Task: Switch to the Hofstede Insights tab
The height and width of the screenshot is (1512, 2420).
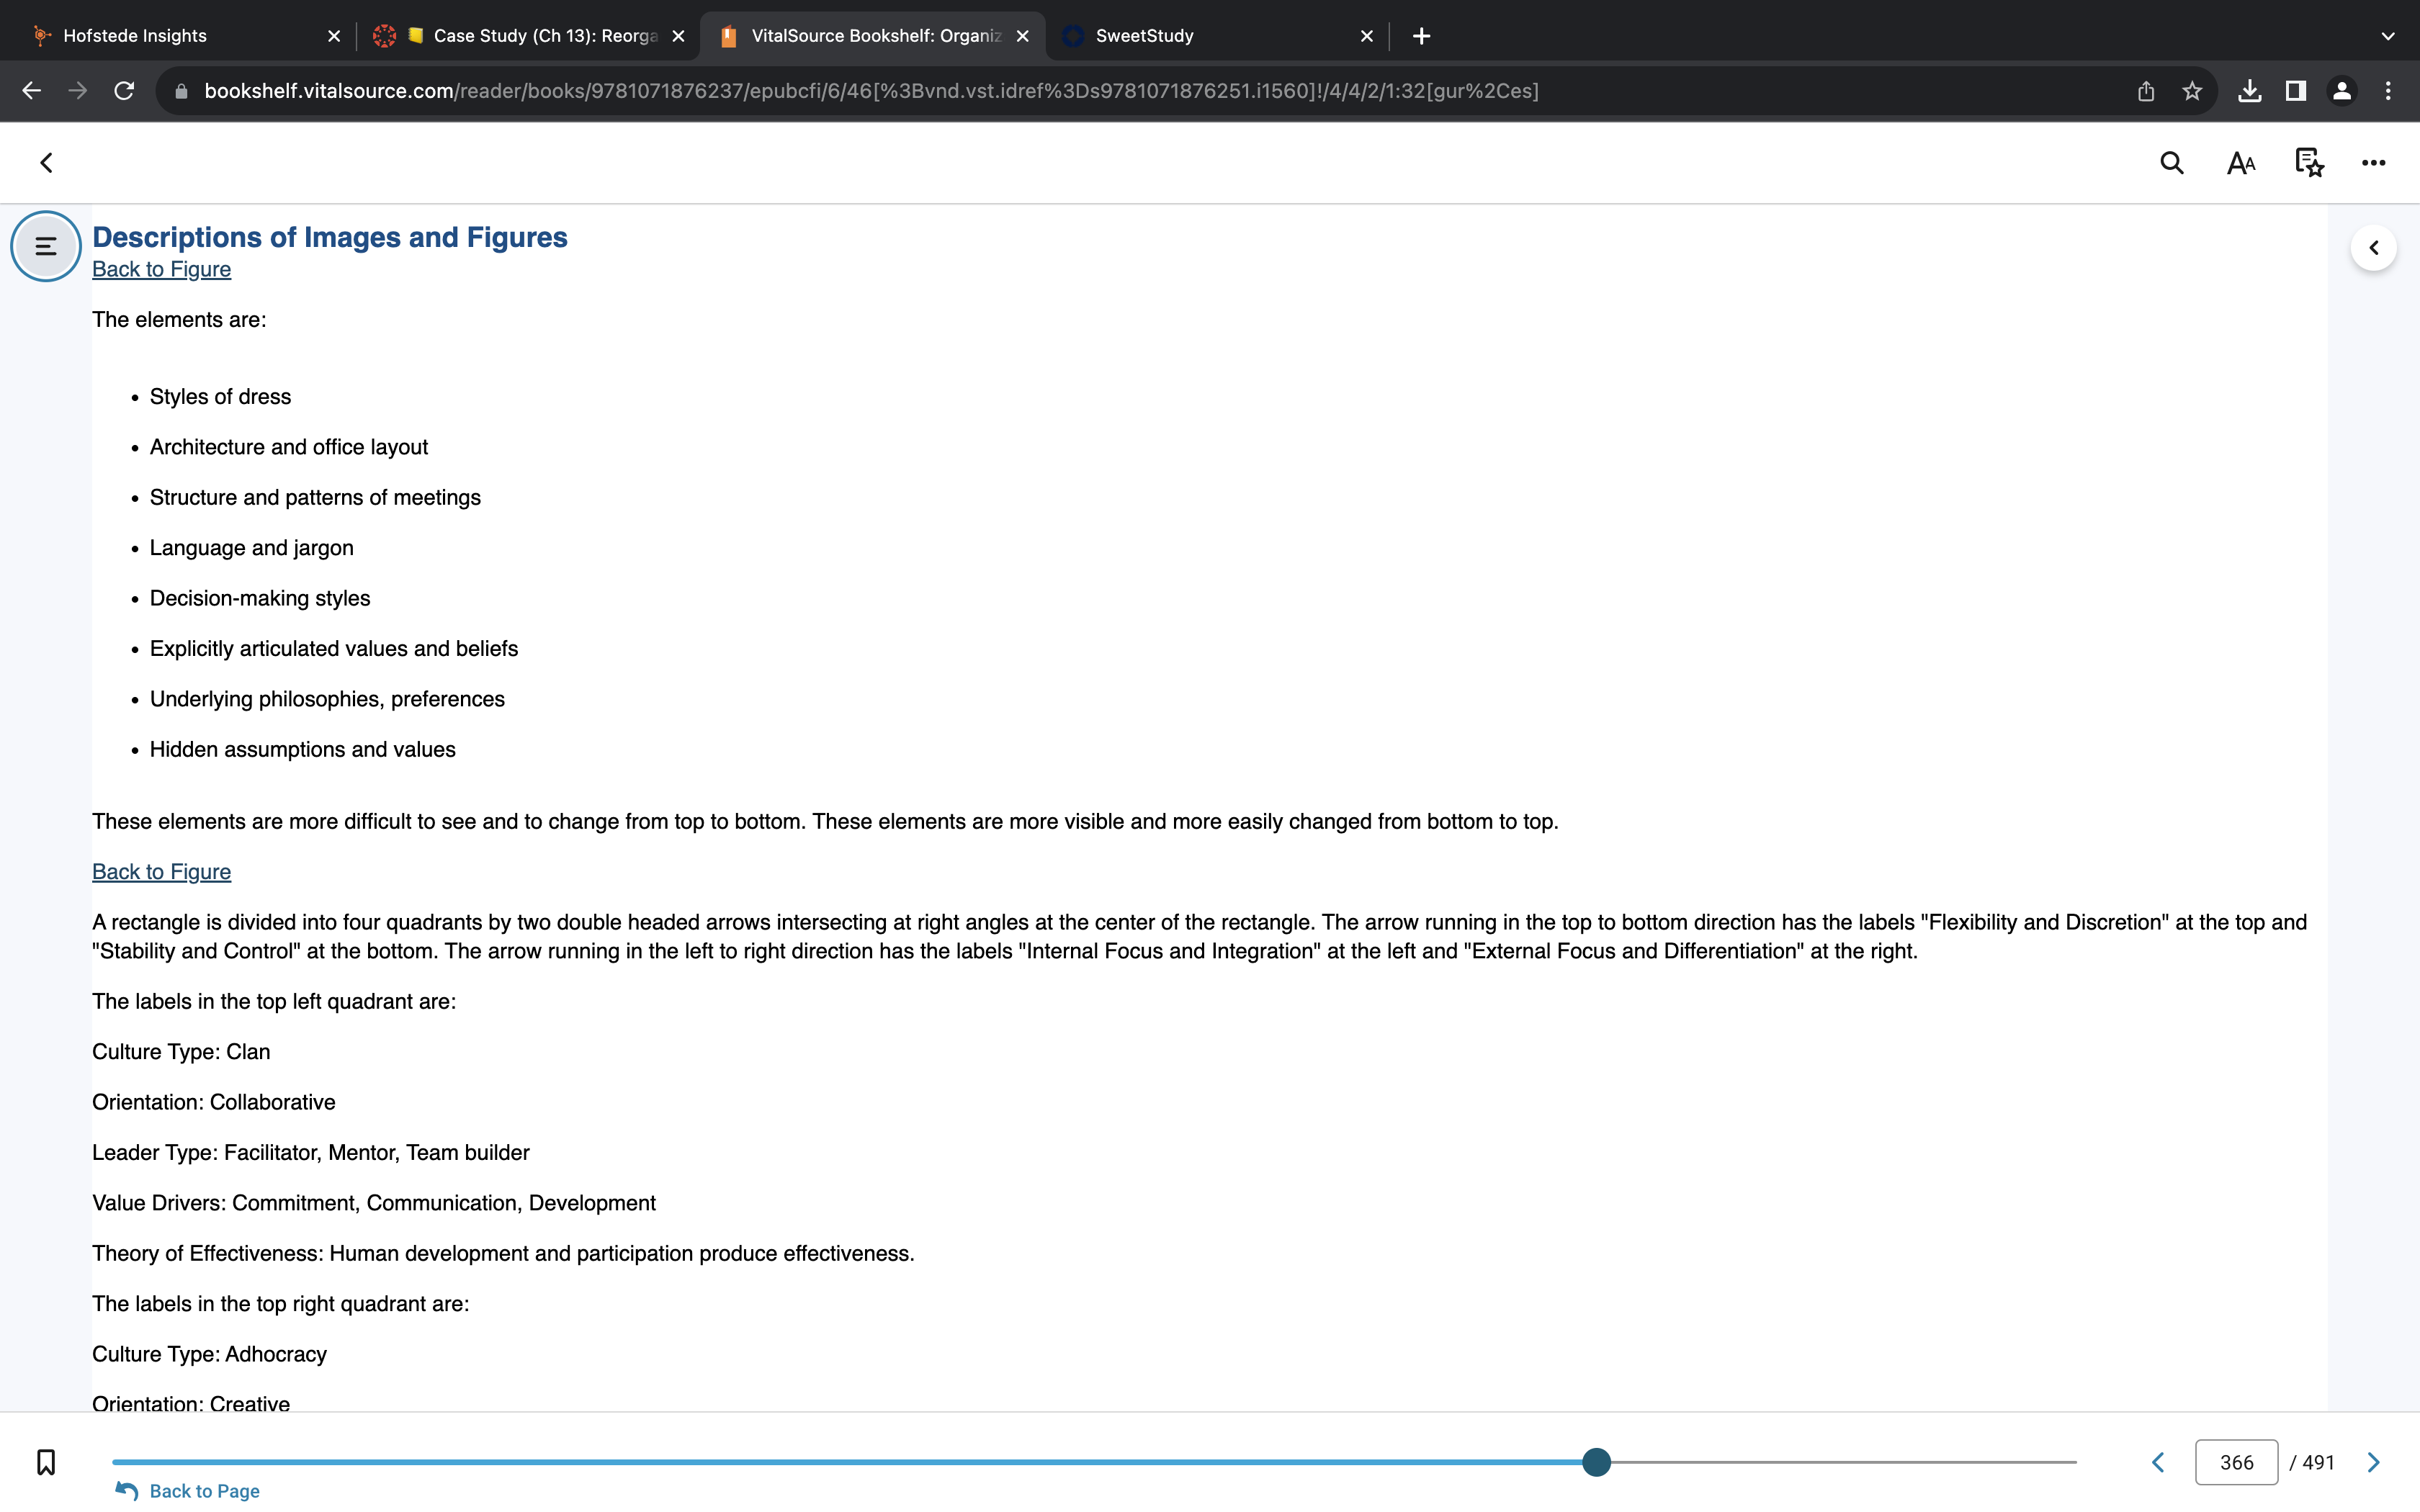Action: pos(180,36)
